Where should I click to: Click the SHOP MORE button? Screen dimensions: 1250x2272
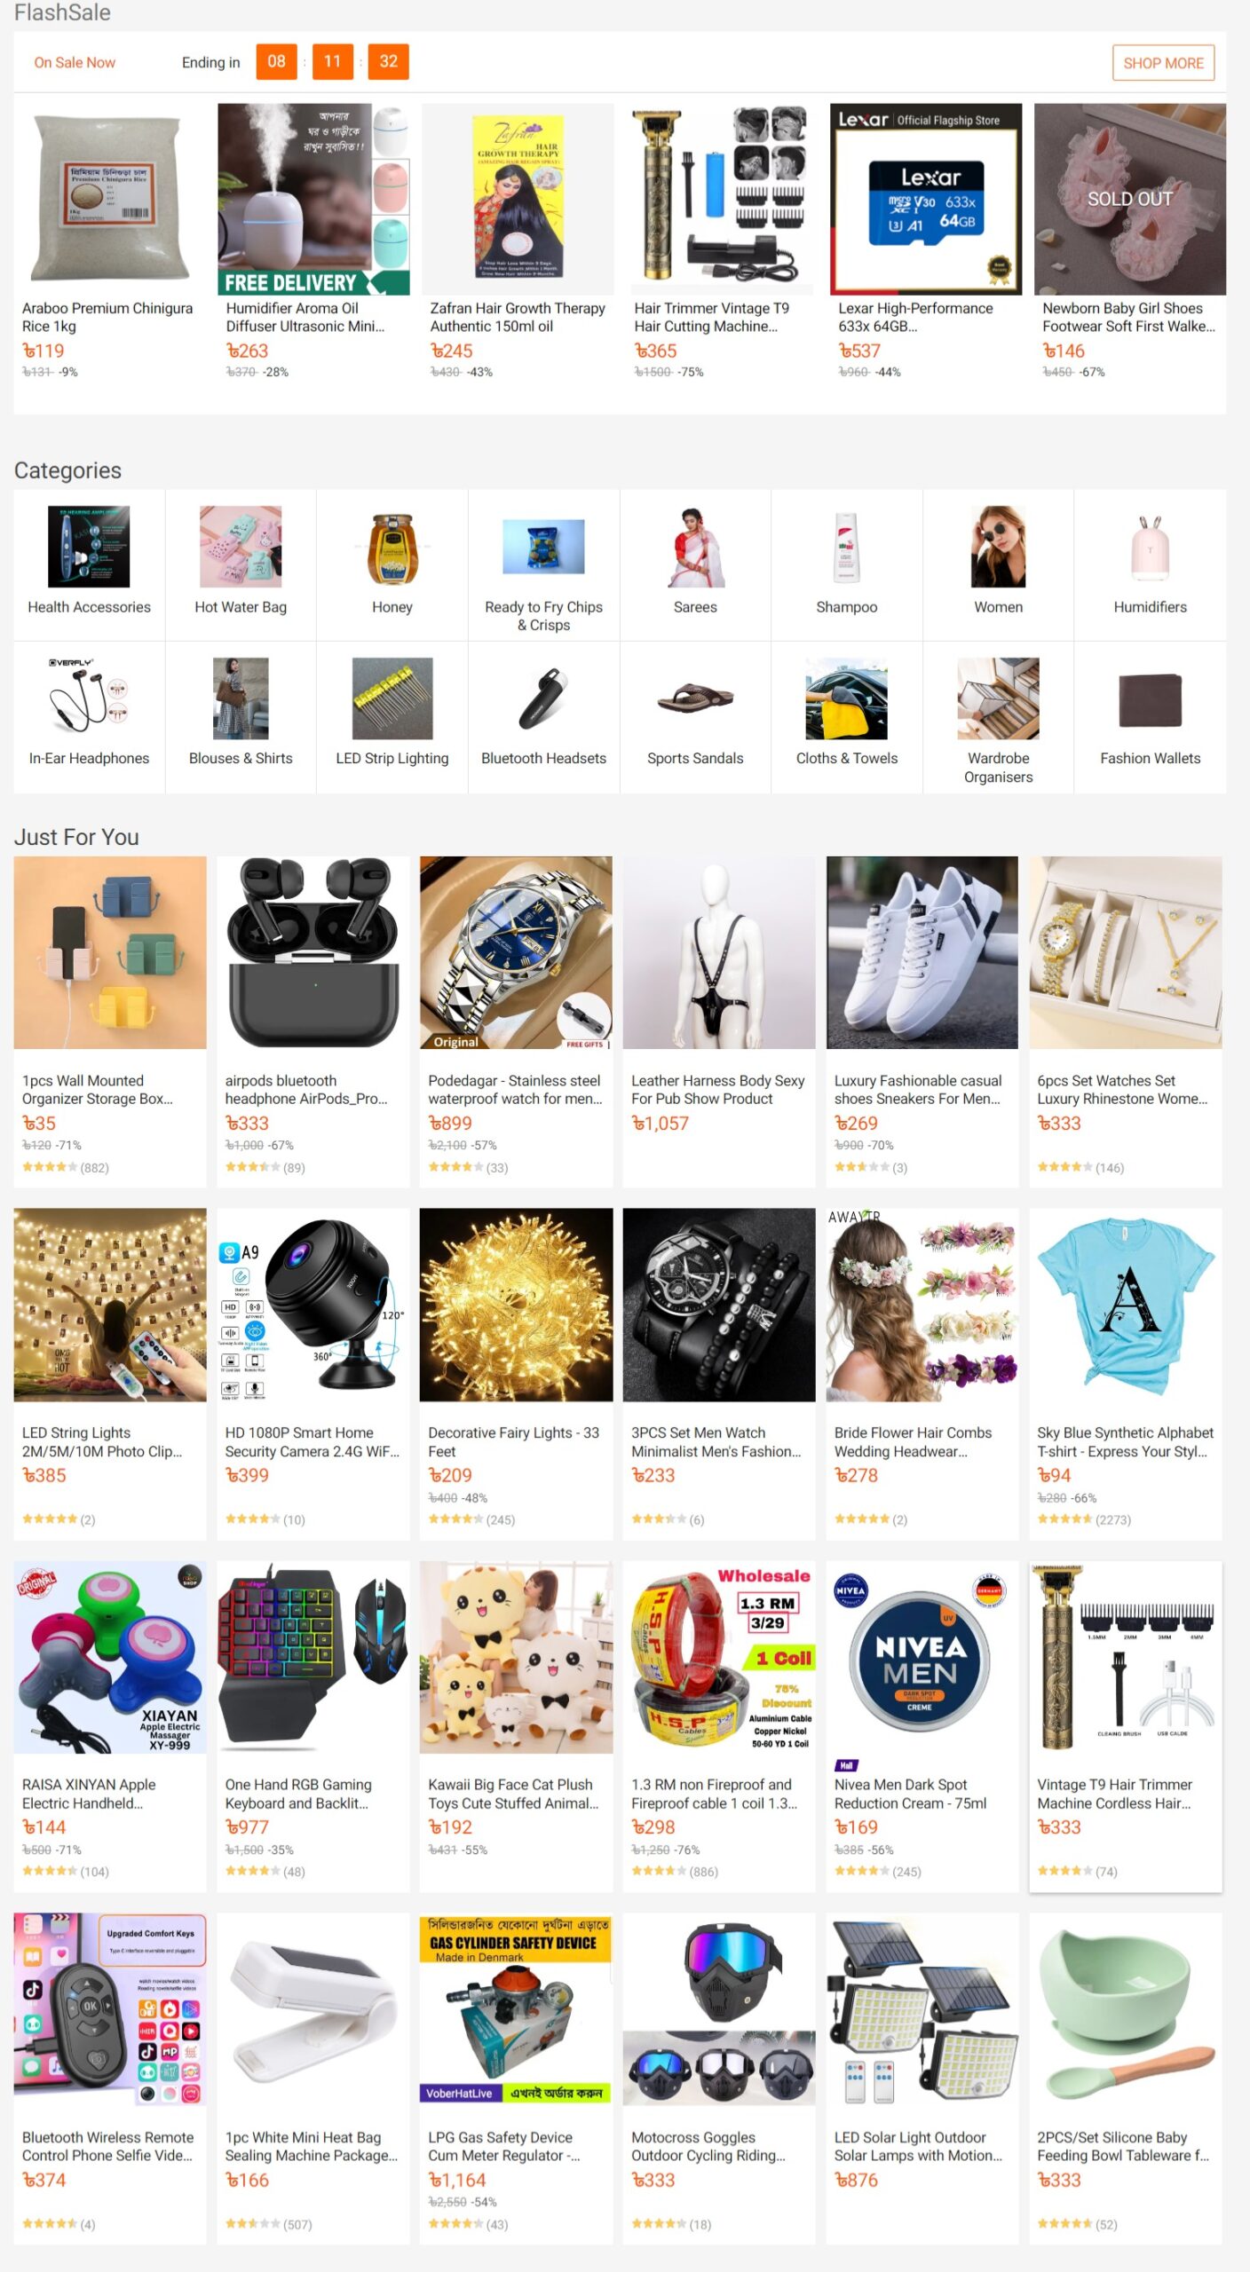[x=1163, y=63]
